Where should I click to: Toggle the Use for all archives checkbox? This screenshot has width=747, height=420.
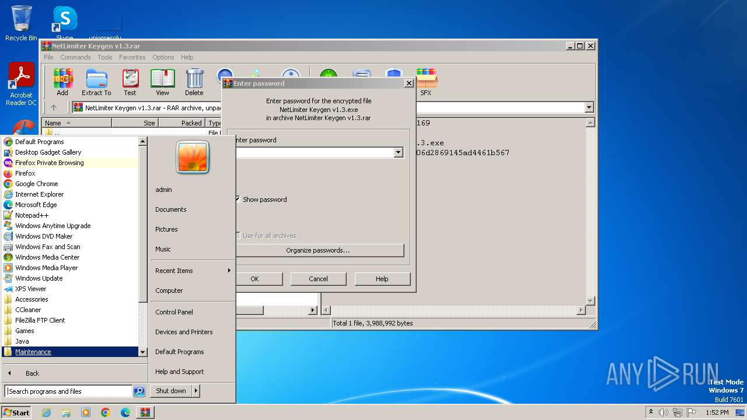coord(238,236)
